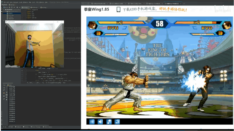Switch to the first main.py editor tab
The image size is (234, 131).
pos(25,8)
